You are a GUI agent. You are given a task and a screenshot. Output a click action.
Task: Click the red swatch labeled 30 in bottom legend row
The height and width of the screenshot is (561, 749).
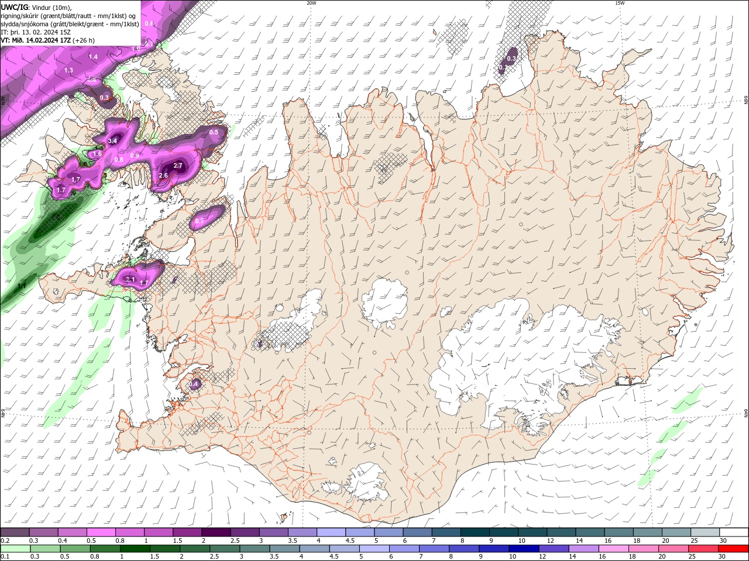(x=733, y=549)
